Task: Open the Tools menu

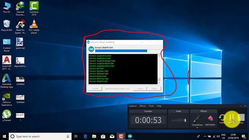Action: coord(151,106)
